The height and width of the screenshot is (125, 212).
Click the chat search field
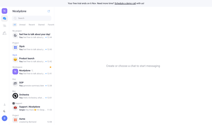point(32,18)
